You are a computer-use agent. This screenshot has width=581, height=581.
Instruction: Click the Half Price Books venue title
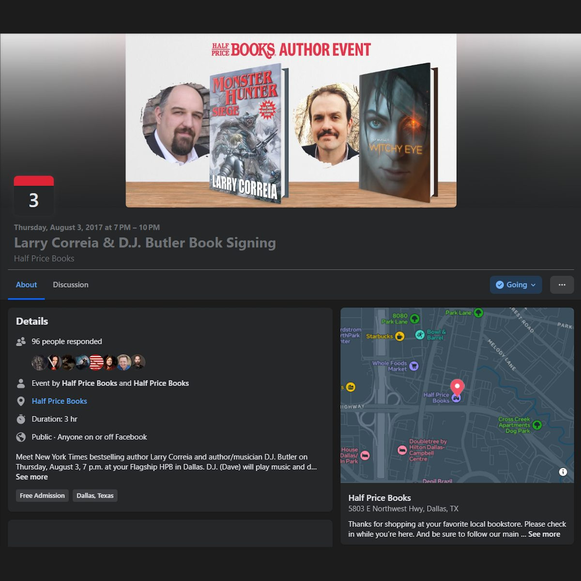coord(380,498)
